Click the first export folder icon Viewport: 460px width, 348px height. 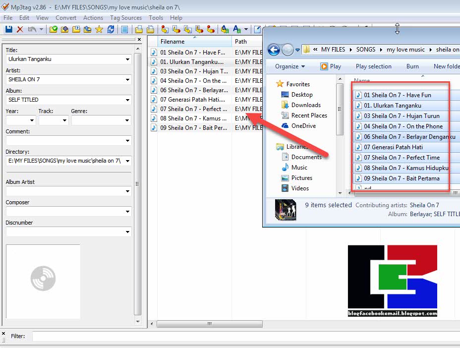(139, 29)
